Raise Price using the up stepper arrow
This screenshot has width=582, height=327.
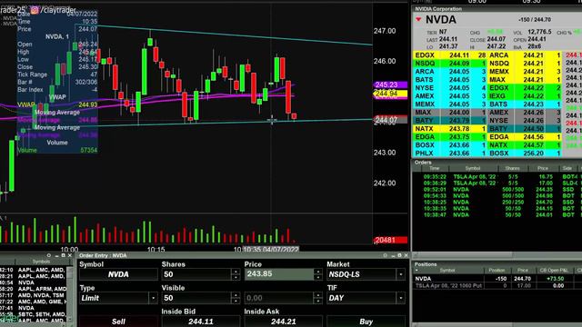click(318, 272)
